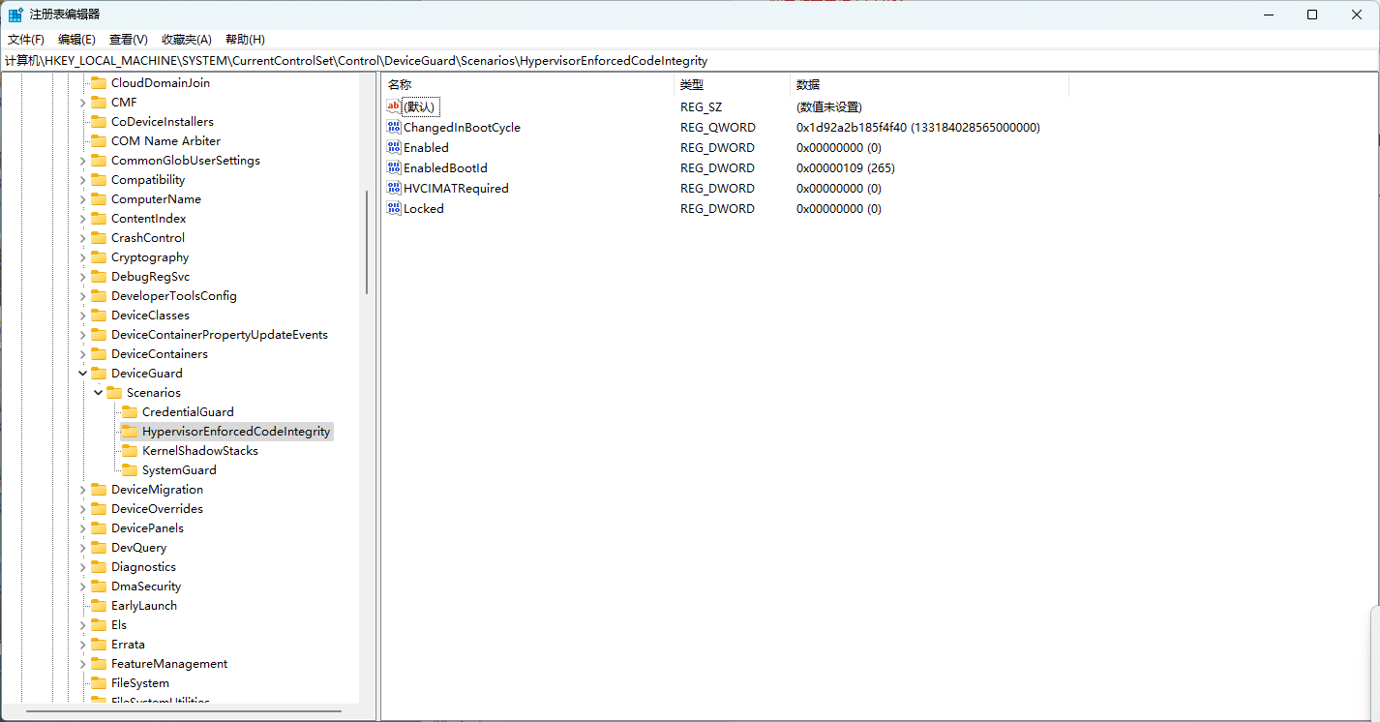The image size is (1380, 722).
Task: Open the 编辑(E) menu
Action: tap(76, 40)
